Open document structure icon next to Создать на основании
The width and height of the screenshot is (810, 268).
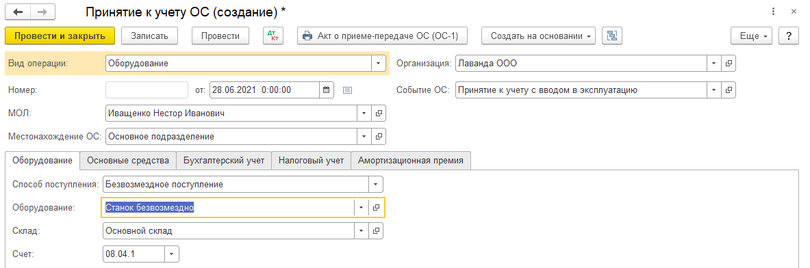(x=612, y=36)
